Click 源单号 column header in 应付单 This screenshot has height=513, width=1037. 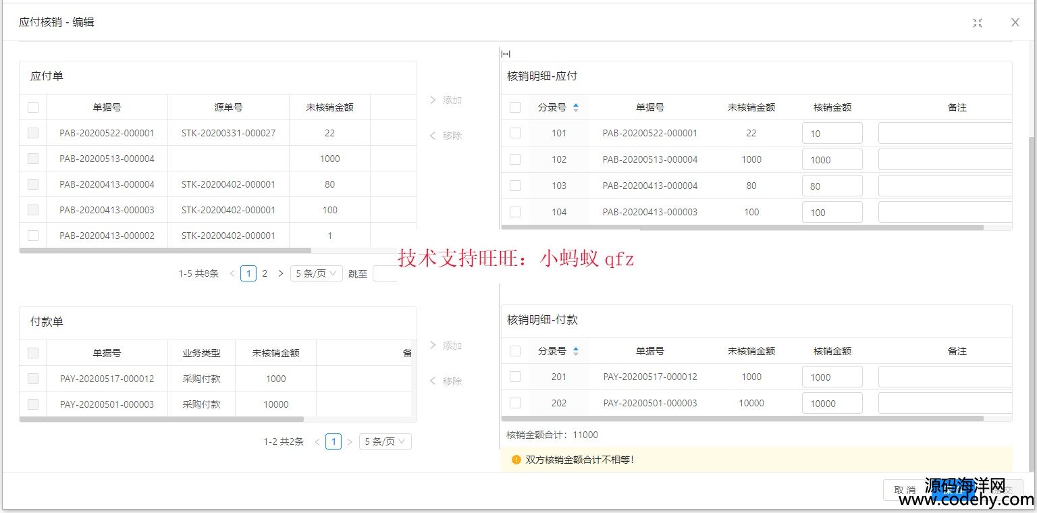pyautogui.click(x=228, y=107)
